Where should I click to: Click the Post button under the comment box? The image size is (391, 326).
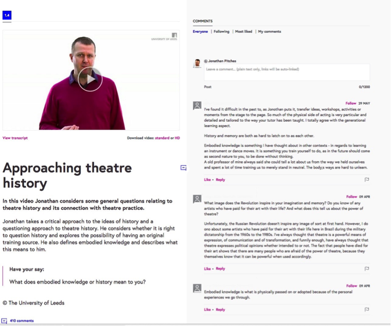(x=208, y=87)
